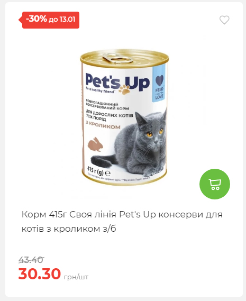The height and width of the screenshot is (301, 246).
Task: Click the 'з кроликом' text on can label
Action: point(103,125)
